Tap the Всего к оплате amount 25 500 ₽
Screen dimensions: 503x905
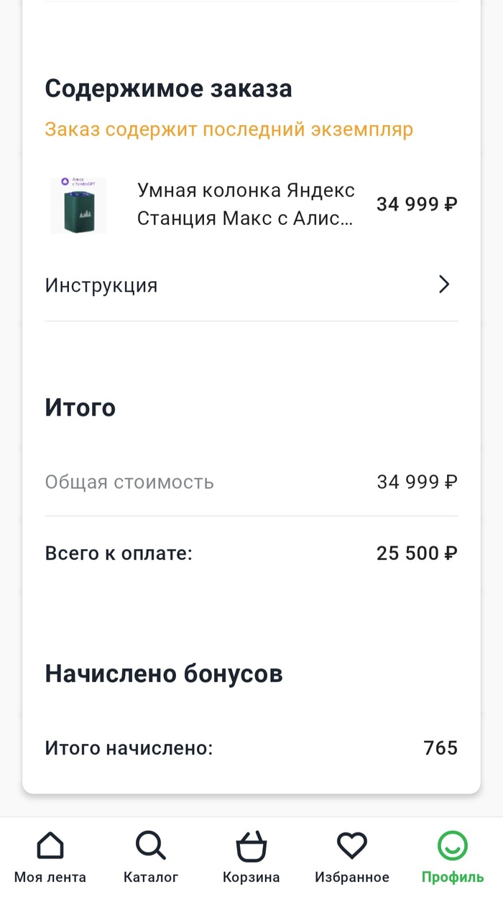[417, 553]
